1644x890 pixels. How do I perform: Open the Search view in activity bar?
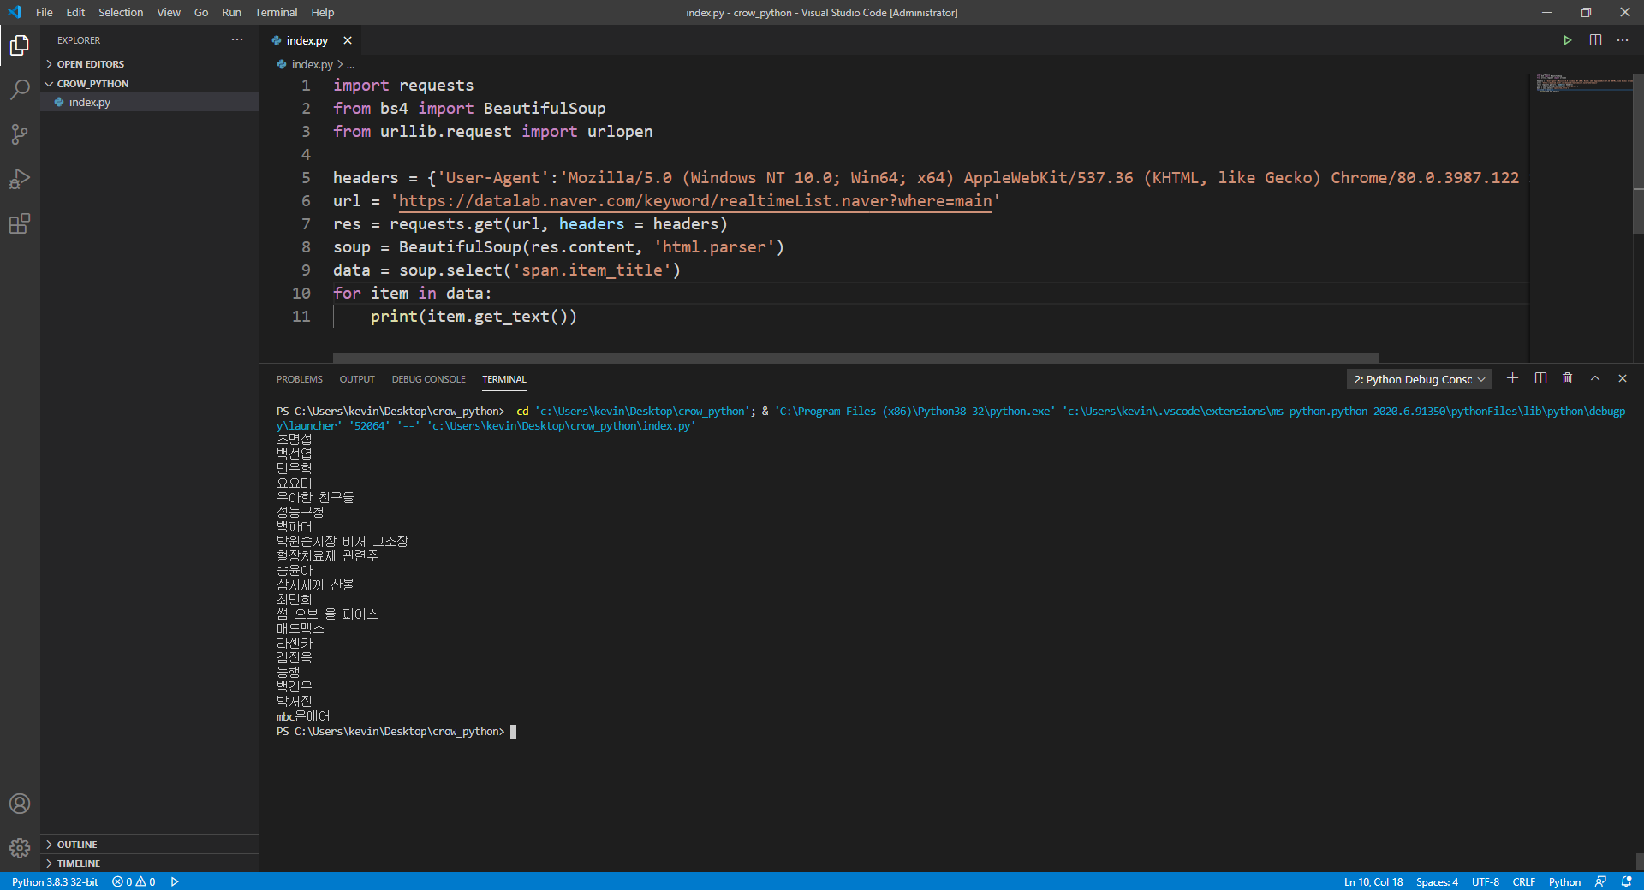coord(20,89)
